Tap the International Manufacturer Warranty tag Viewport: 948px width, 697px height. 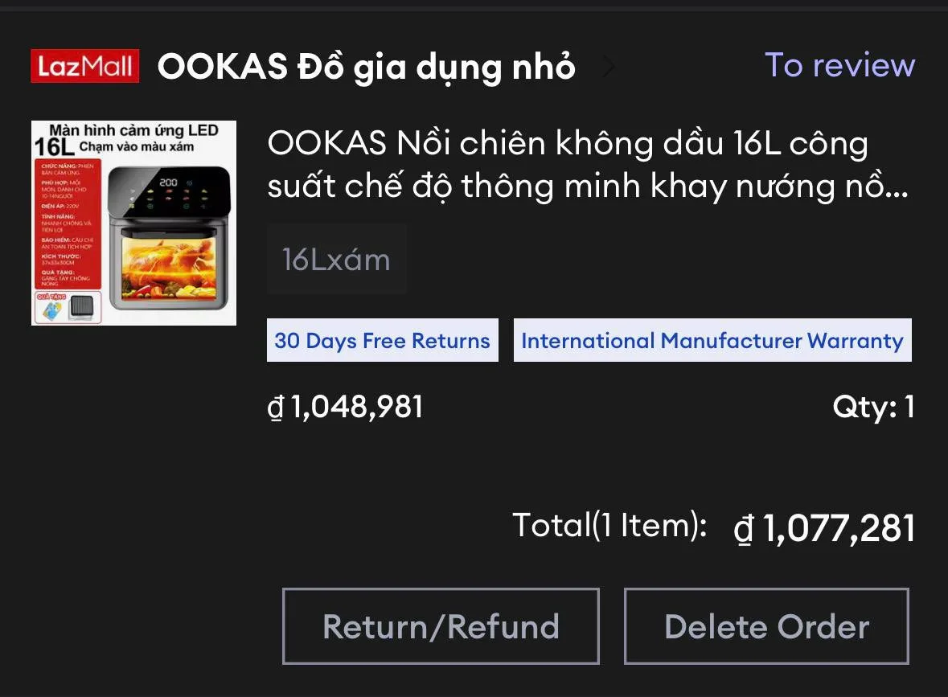pos(712,340)
